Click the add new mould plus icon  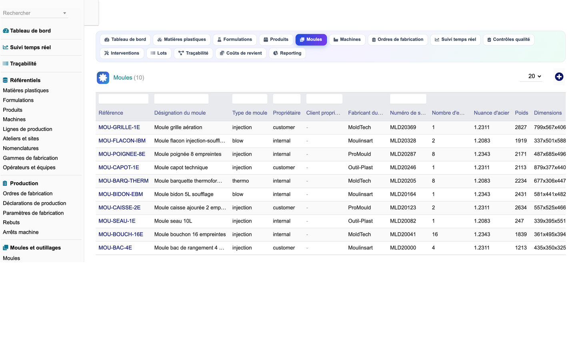[x=559, y=77]
